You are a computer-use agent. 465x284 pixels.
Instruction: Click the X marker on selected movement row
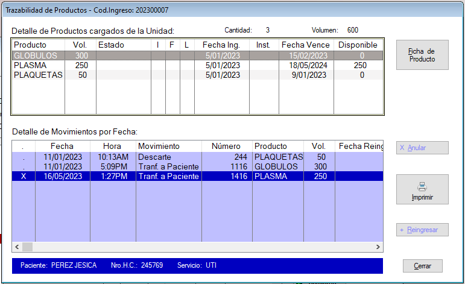(24, 176)
